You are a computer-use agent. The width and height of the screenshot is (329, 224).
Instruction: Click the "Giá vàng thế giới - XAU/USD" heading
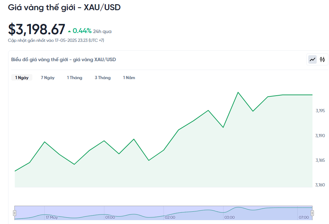pyautogui.click(x=64, y=7)
